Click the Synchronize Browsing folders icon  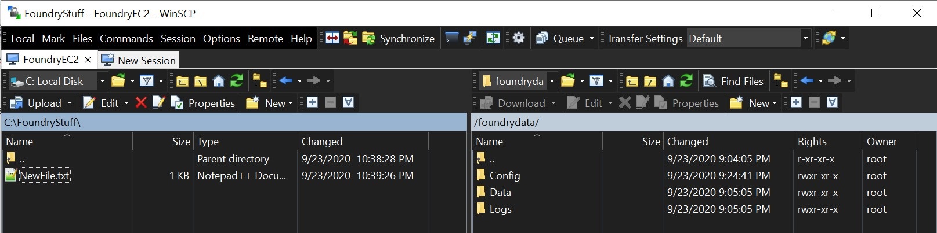click(350, 38)
